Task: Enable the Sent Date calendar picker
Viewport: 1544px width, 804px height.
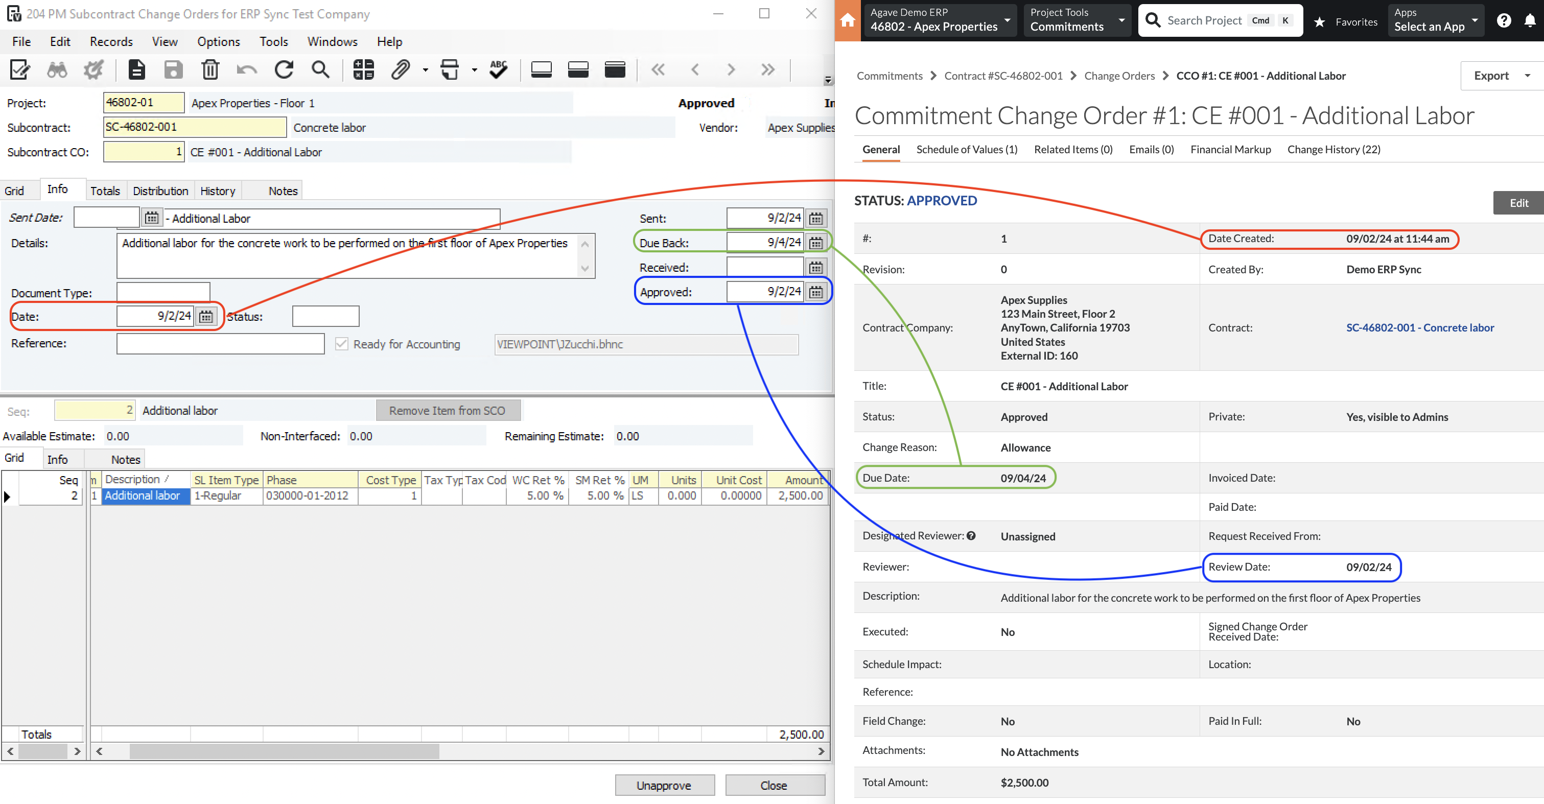Action: click(x=151, y=217)
